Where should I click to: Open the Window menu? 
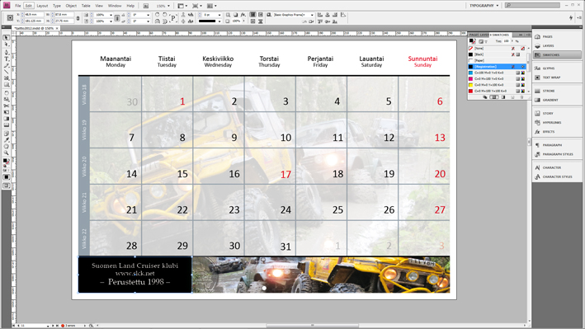[x=115, y=6]
